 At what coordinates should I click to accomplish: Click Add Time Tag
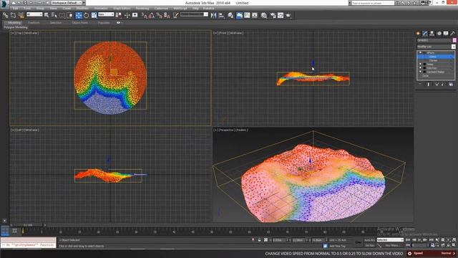(x=337, y=246)
